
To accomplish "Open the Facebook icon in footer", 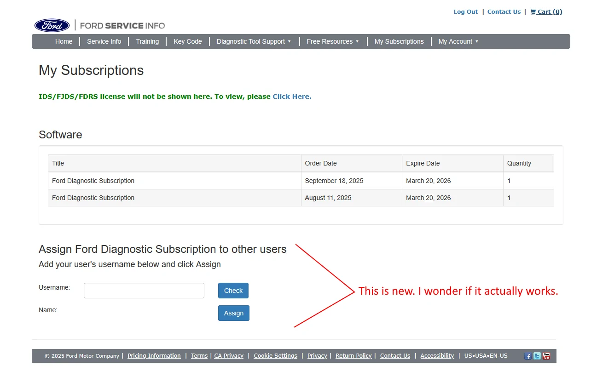I will 528,356.
